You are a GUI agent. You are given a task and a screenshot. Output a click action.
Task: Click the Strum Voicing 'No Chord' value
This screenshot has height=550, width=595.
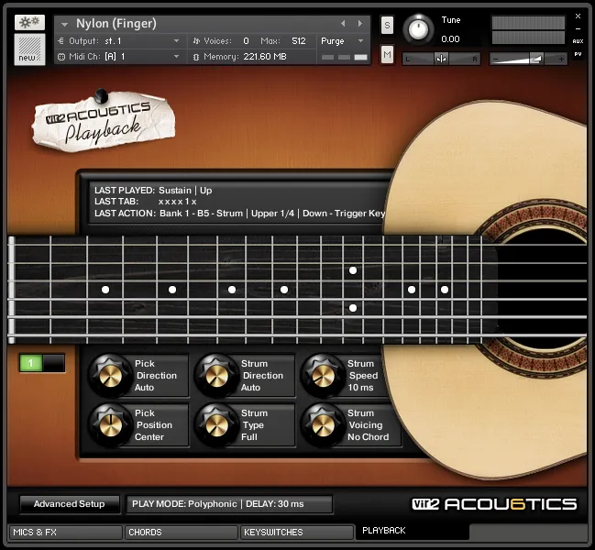[x=368, y=437]
